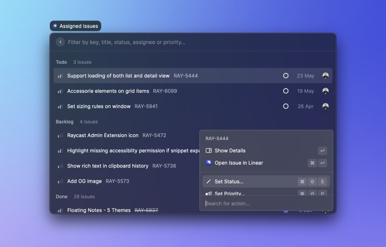Click Todo status circle for RAY-5941
This screenshot has width=386, height=247.
[286, 106]
